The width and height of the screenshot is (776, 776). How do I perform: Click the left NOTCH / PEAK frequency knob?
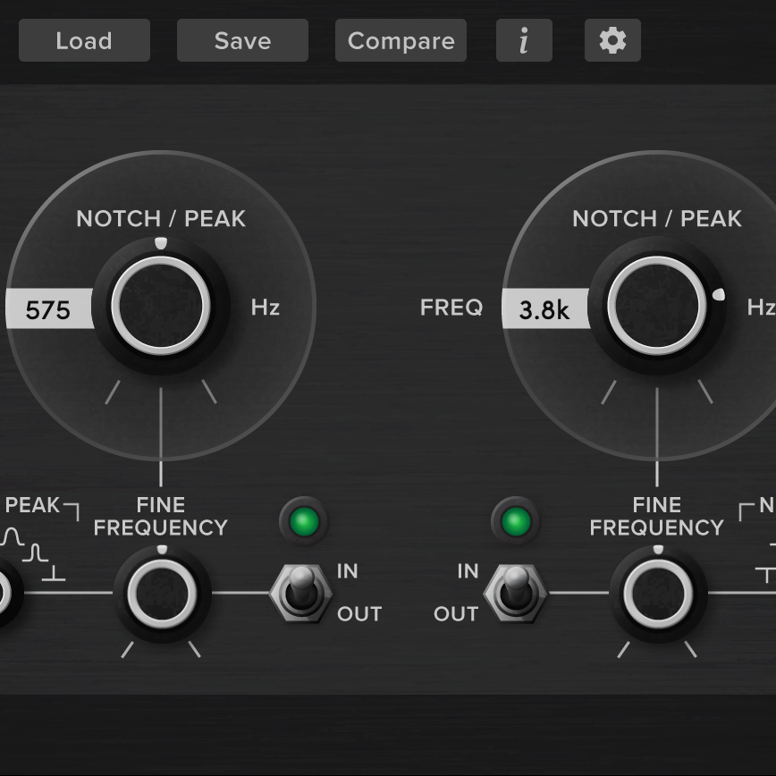[x=161, y=306]
